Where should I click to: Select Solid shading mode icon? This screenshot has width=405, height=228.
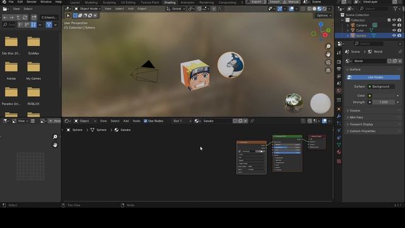click(x=315, y=9)
